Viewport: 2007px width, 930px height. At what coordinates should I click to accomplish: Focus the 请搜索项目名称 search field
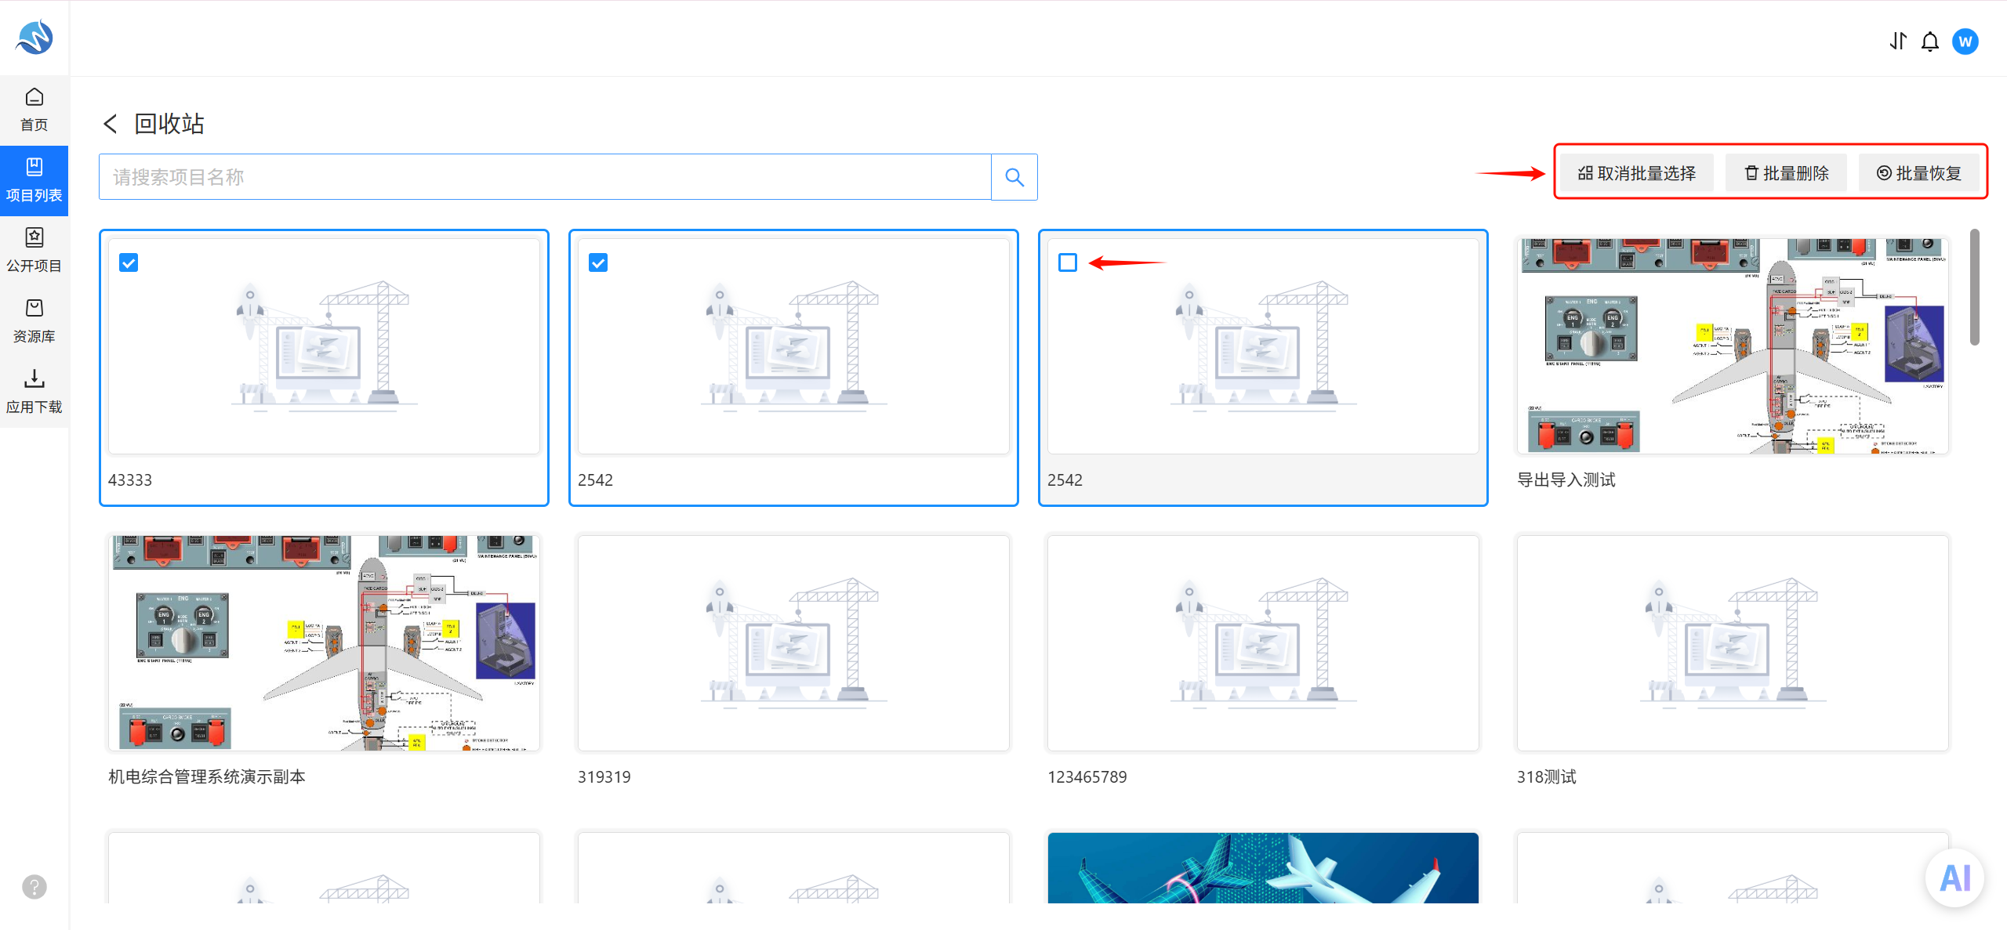click(x=545, y=177)
